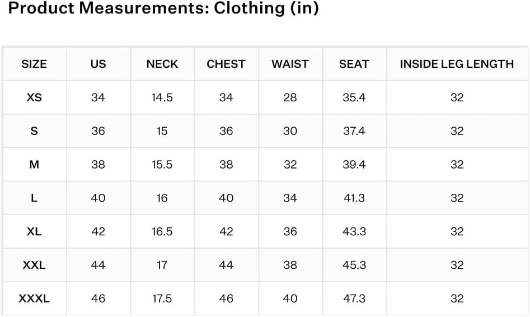Select the INSIDE LEG LENGTH header
The height and width of the screenshot is (317, 530).
coord(457,64)
